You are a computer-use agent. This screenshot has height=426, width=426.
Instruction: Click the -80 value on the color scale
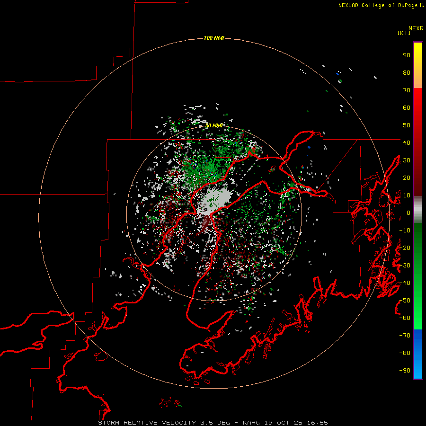point(405,353)
